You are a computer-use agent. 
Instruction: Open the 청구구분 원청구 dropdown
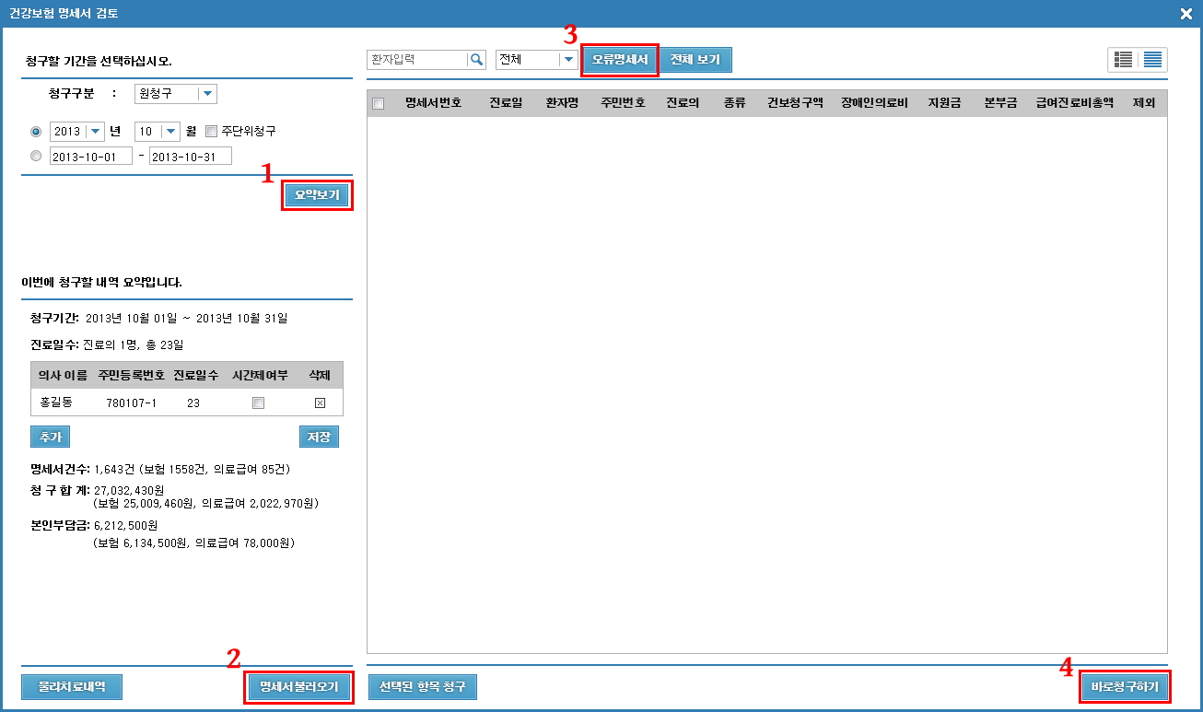click(207, 93)
